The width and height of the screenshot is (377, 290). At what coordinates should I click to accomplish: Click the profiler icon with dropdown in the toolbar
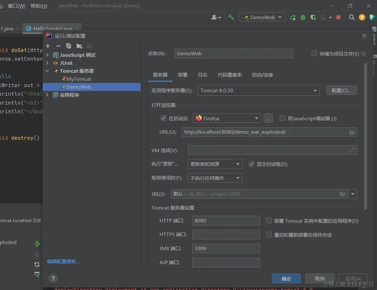(x=326, y=17)
